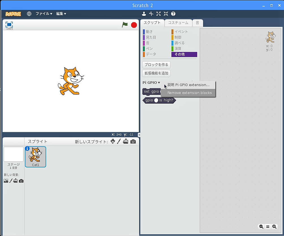The height and width of the screenshot is (236, 284).
Task: Select the イベント block category
Action: point(181,32)
